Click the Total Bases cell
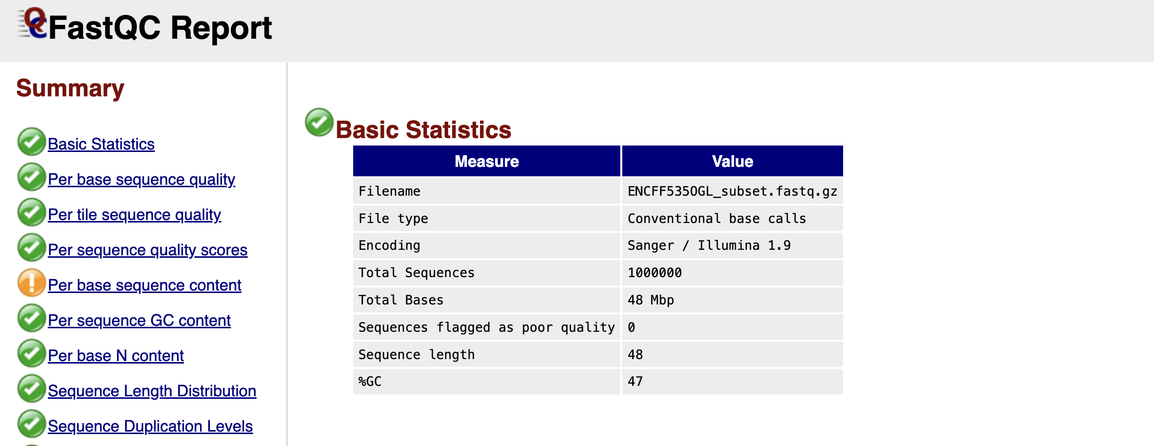 pos(486,300)
